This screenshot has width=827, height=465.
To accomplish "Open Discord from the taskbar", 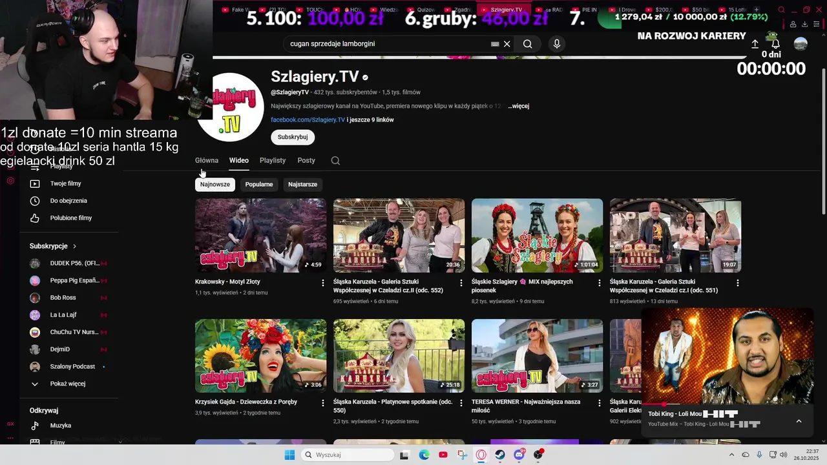I will pyautogui.click(x=519, y=455).
